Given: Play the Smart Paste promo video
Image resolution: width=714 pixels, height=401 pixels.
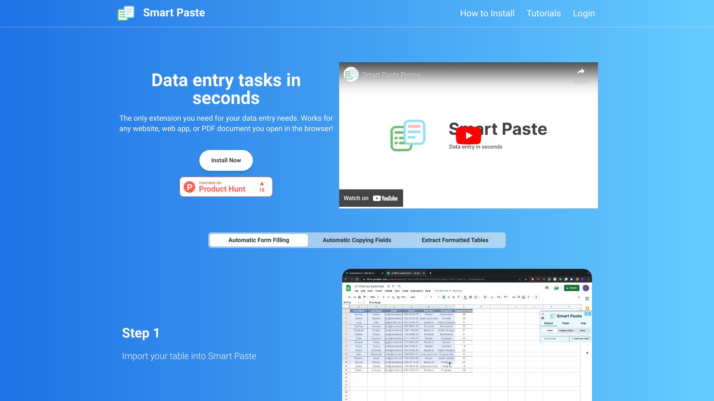Looking at the screenshot, I should 469,135.
